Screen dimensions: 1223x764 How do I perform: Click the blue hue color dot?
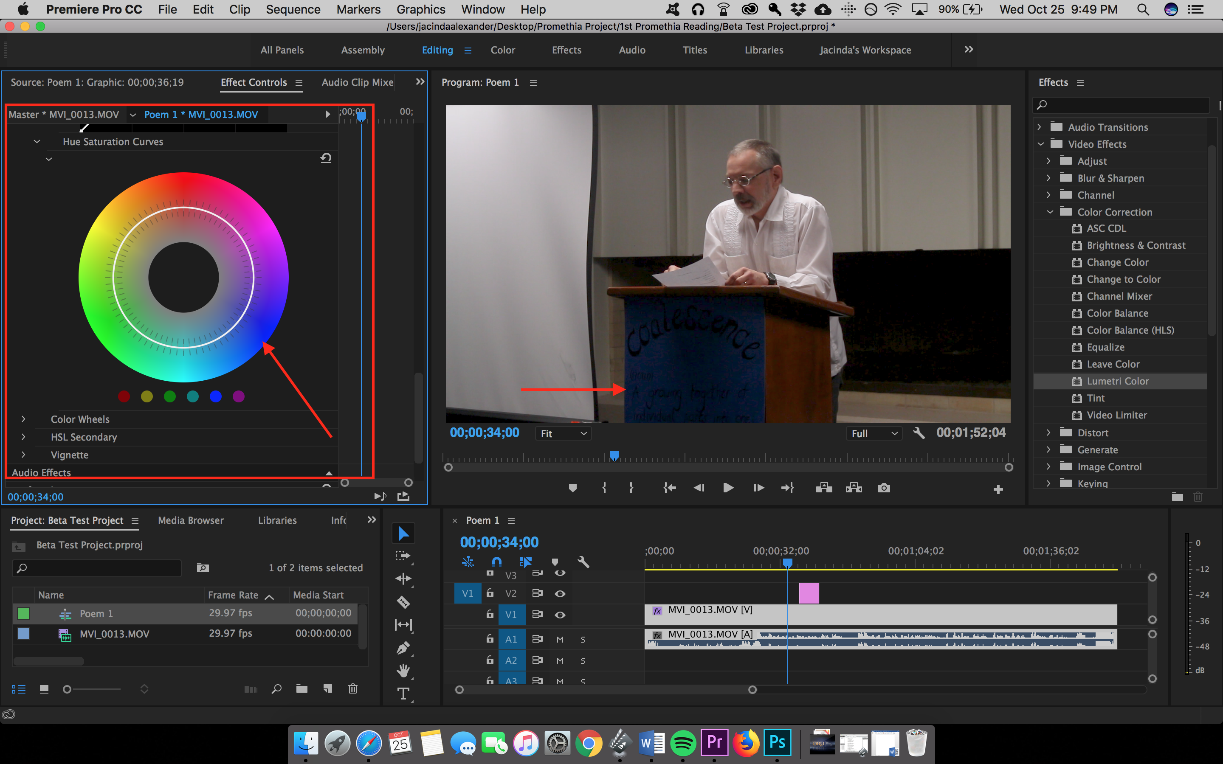[x=215, y=397]
